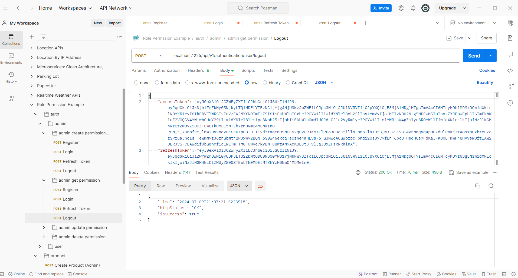The width and height of the screenshot is (518, 278).
Task: Open the Code snippet icon
Action: click(510, 70)
